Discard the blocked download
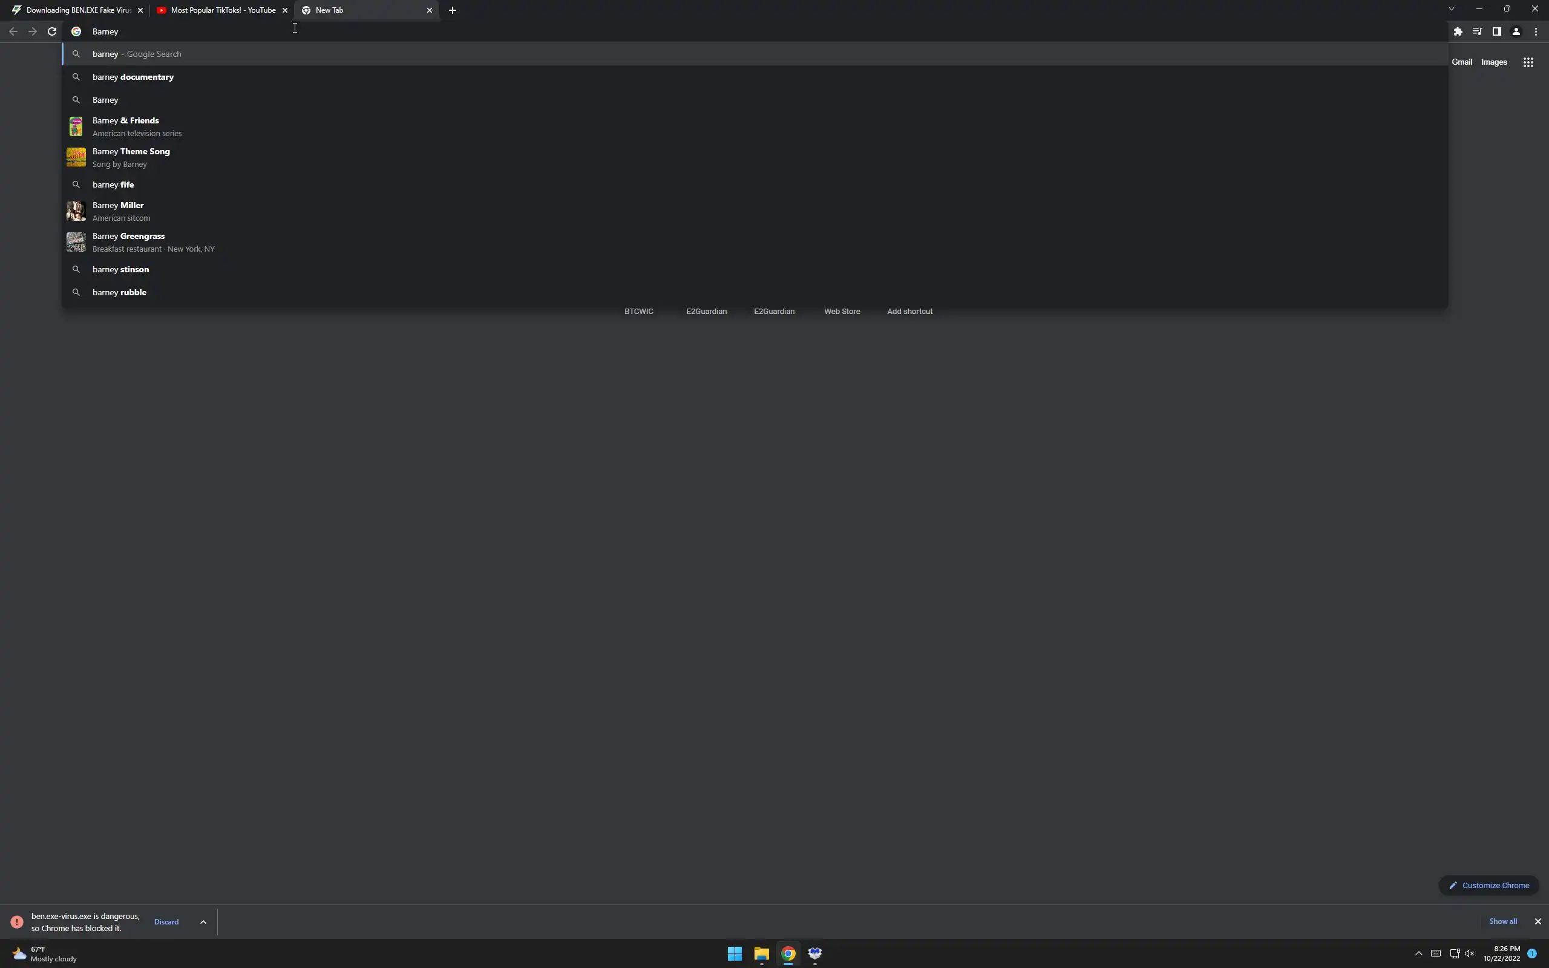 pyautogui.click(x=166, y=922)
